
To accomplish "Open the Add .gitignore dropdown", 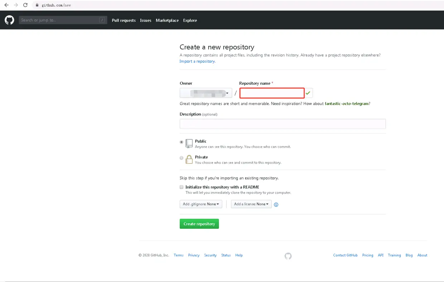I will pos(201,204).
